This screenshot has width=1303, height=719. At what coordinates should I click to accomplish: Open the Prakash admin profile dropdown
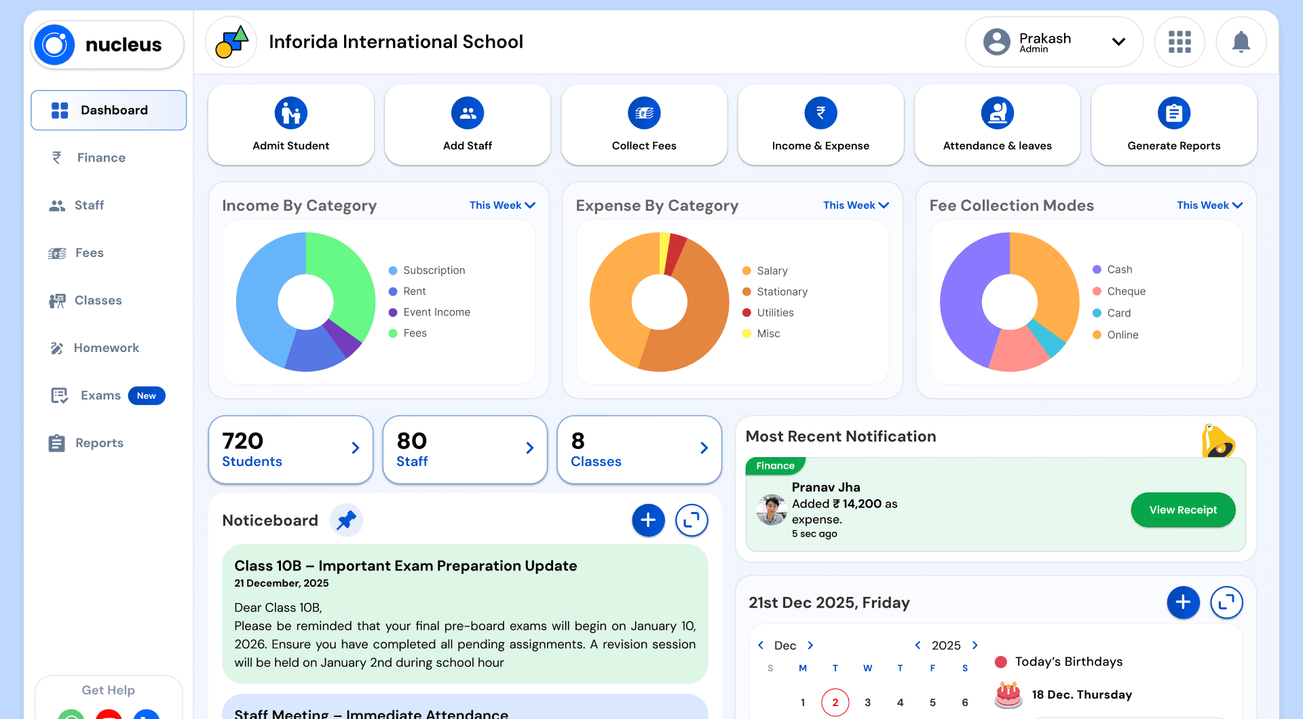pyautogui.click(x=1118, y=41)
